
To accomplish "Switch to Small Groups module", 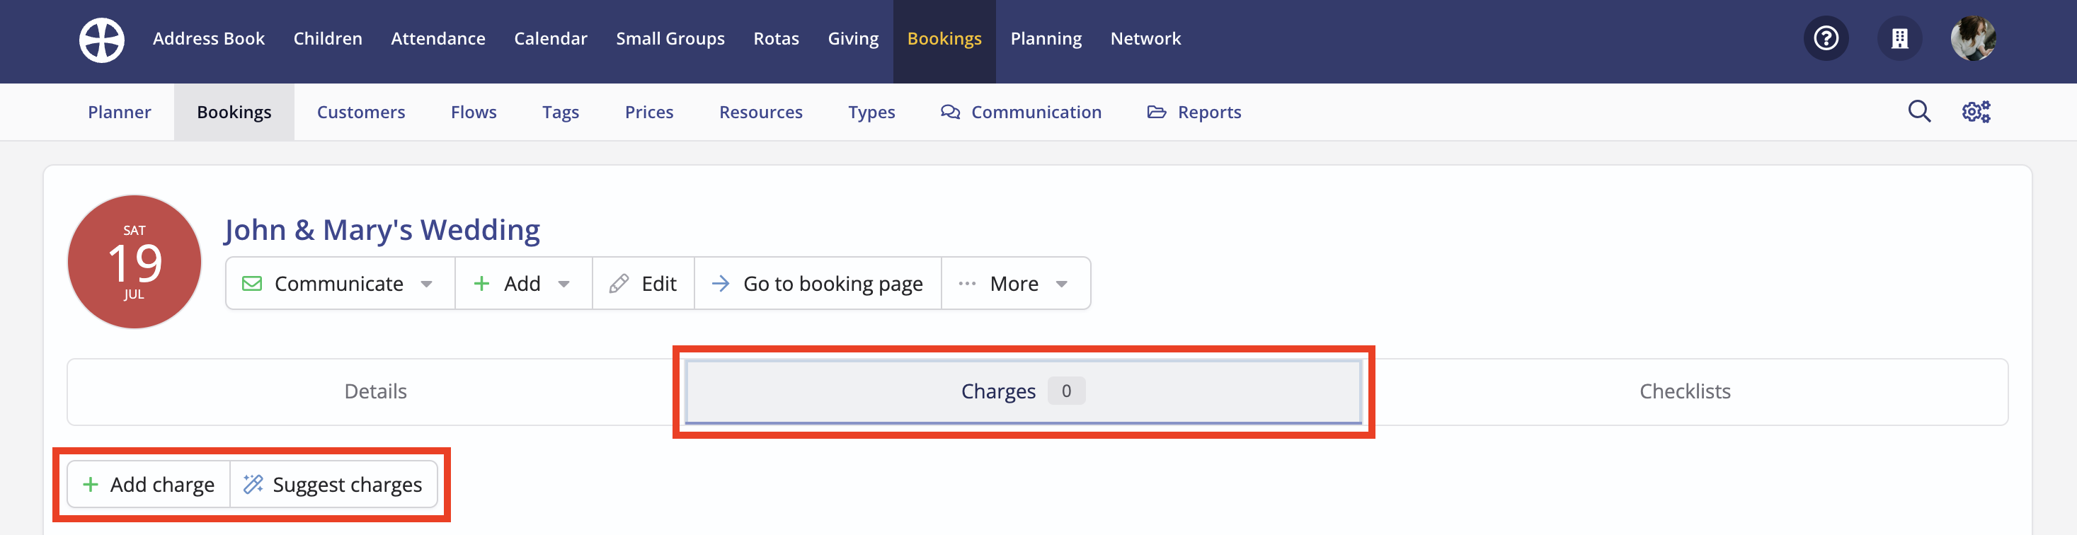I will pyautogui.click(x=670, y=39).
